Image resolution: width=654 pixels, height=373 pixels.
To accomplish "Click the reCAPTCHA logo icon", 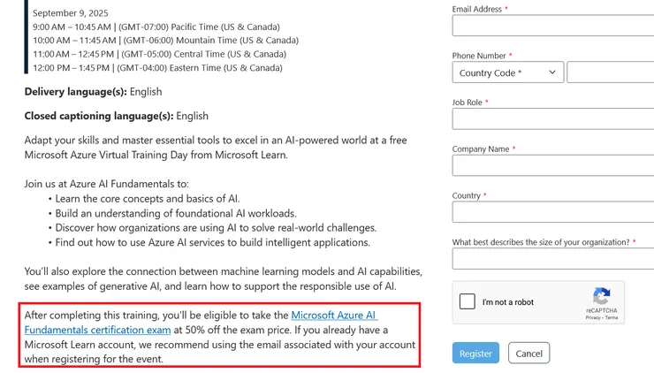I will pyautogui.click(x=601, y=296).
